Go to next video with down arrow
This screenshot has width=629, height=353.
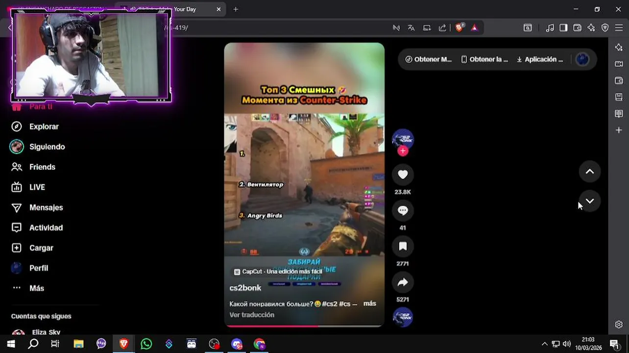(590, 201)
